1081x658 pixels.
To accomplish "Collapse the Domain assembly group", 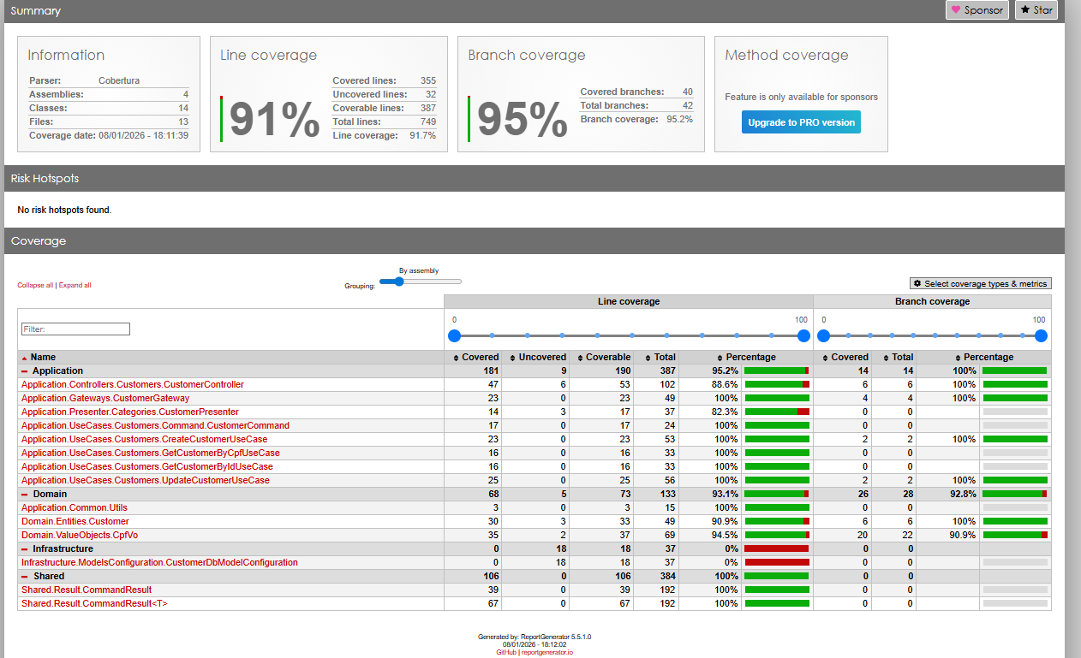I will tap(25, 494).
